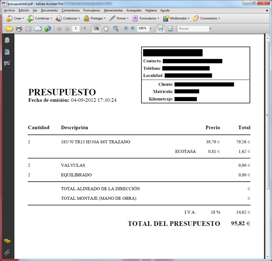
Task: Open the Combinar dropdown menu
Action: click(x=40, y=18)
